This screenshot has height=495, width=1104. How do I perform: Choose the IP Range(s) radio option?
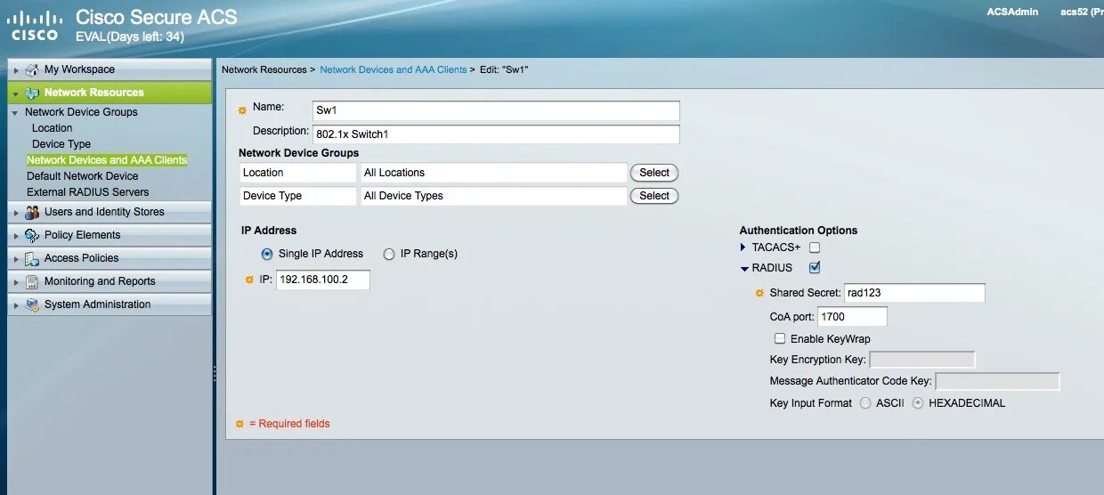point(389,254)
